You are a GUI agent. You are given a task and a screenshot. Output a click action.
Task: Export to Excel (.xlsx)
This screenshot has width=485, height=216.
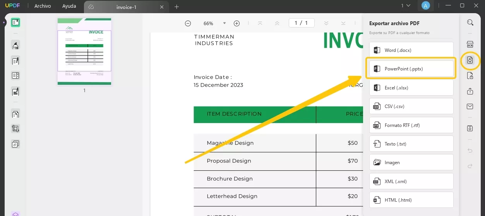(411, 87)
